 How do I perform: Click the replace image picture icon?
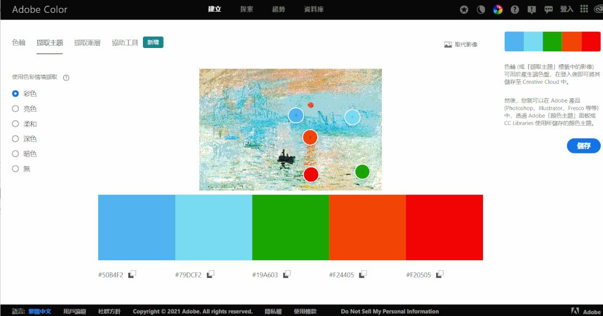tap(448, 45)
